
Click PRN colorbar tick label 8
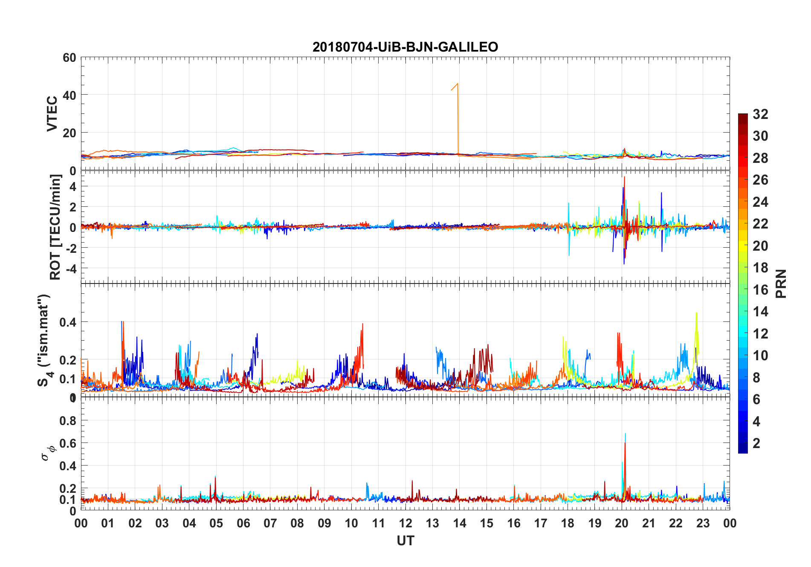click(x=756, y=377)
